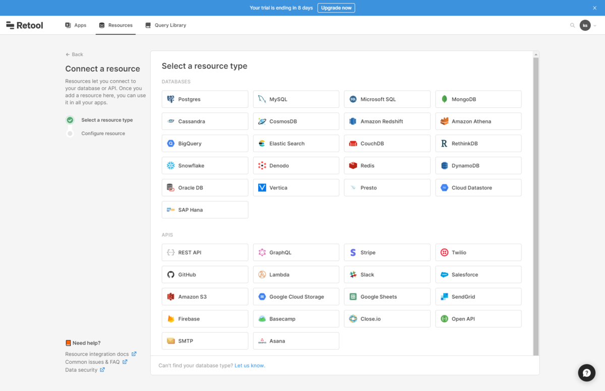Open the Query Library tab
The height and width of the screenshot is (391, 605).
point(165,25)
